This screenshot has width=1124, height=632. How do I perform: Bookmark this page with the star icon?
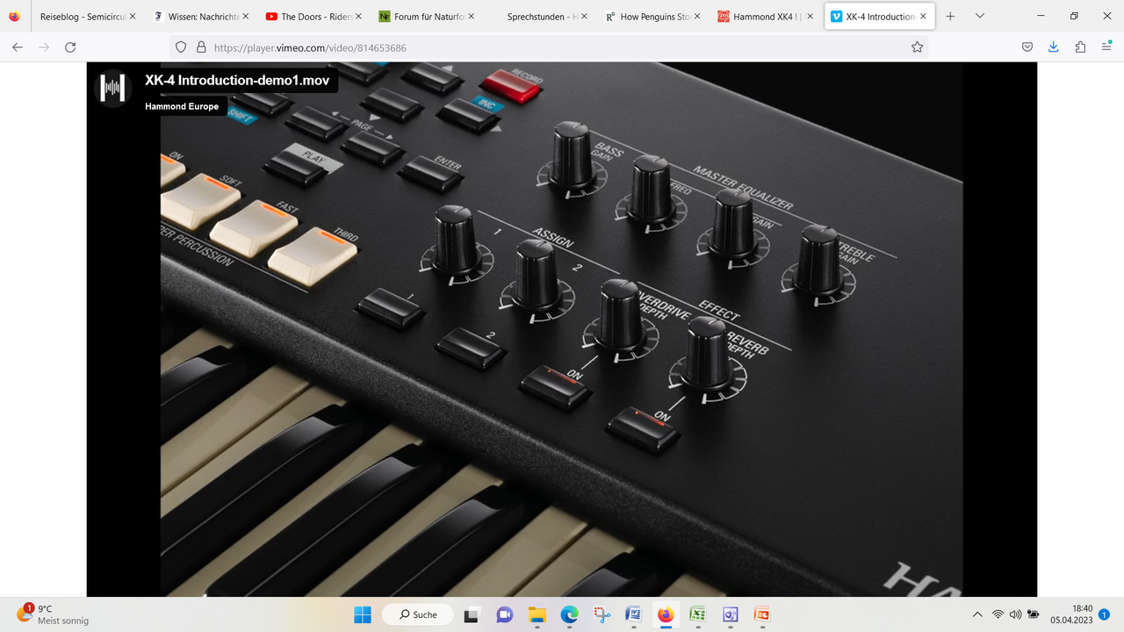coord(918,47)
